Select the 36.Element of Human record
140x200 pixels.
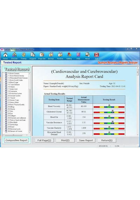pyautogui.click(x=15, y=131)
